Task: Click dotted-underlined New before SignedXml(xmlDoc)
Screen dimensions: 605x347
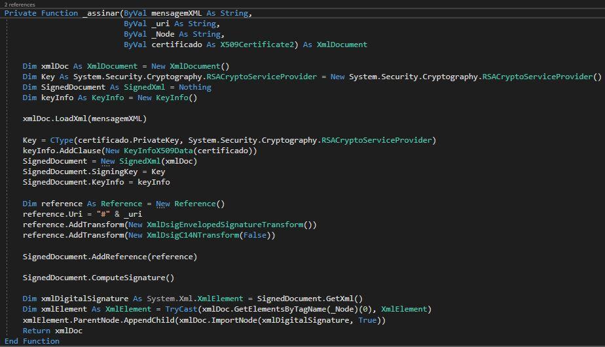Action: [x=107, y=161]
